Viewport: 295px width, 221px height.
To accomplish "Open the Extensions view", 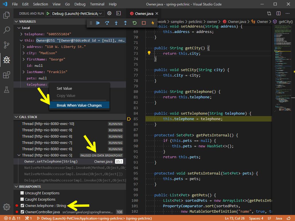I will (x=7, y=75).
